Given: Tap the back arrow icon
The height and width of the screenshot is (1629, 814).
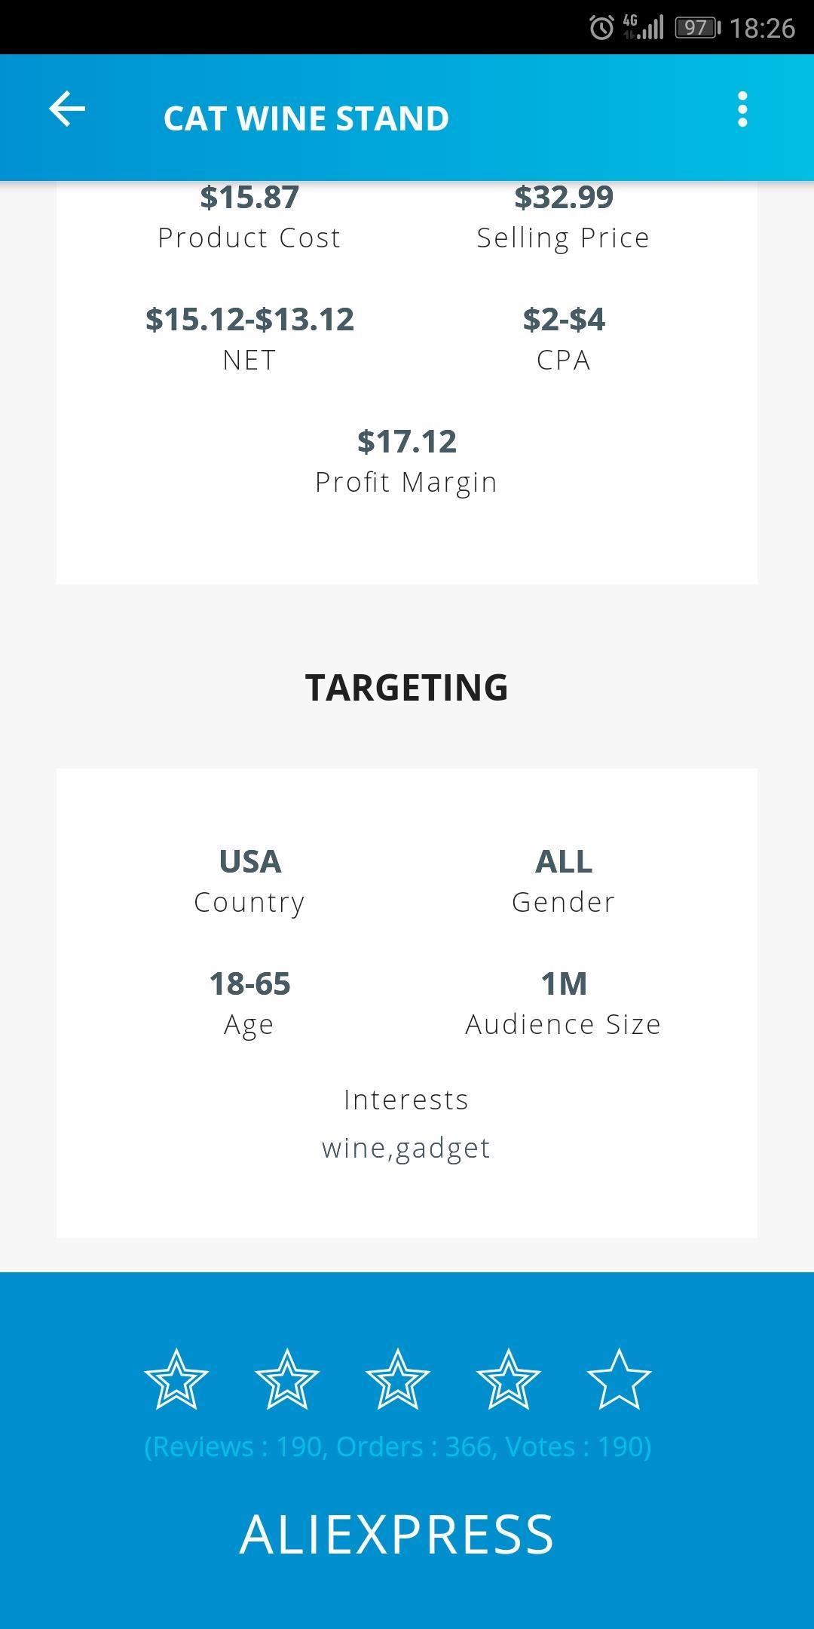Looking at the screenshot, I should tap(67, 110).
